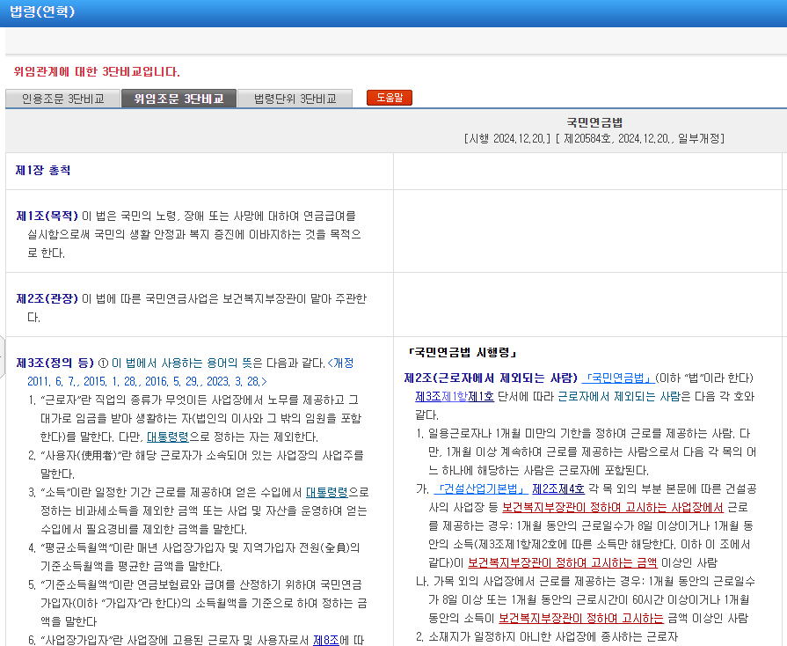Follow the 제8조 link in item 6

point(325,638)
